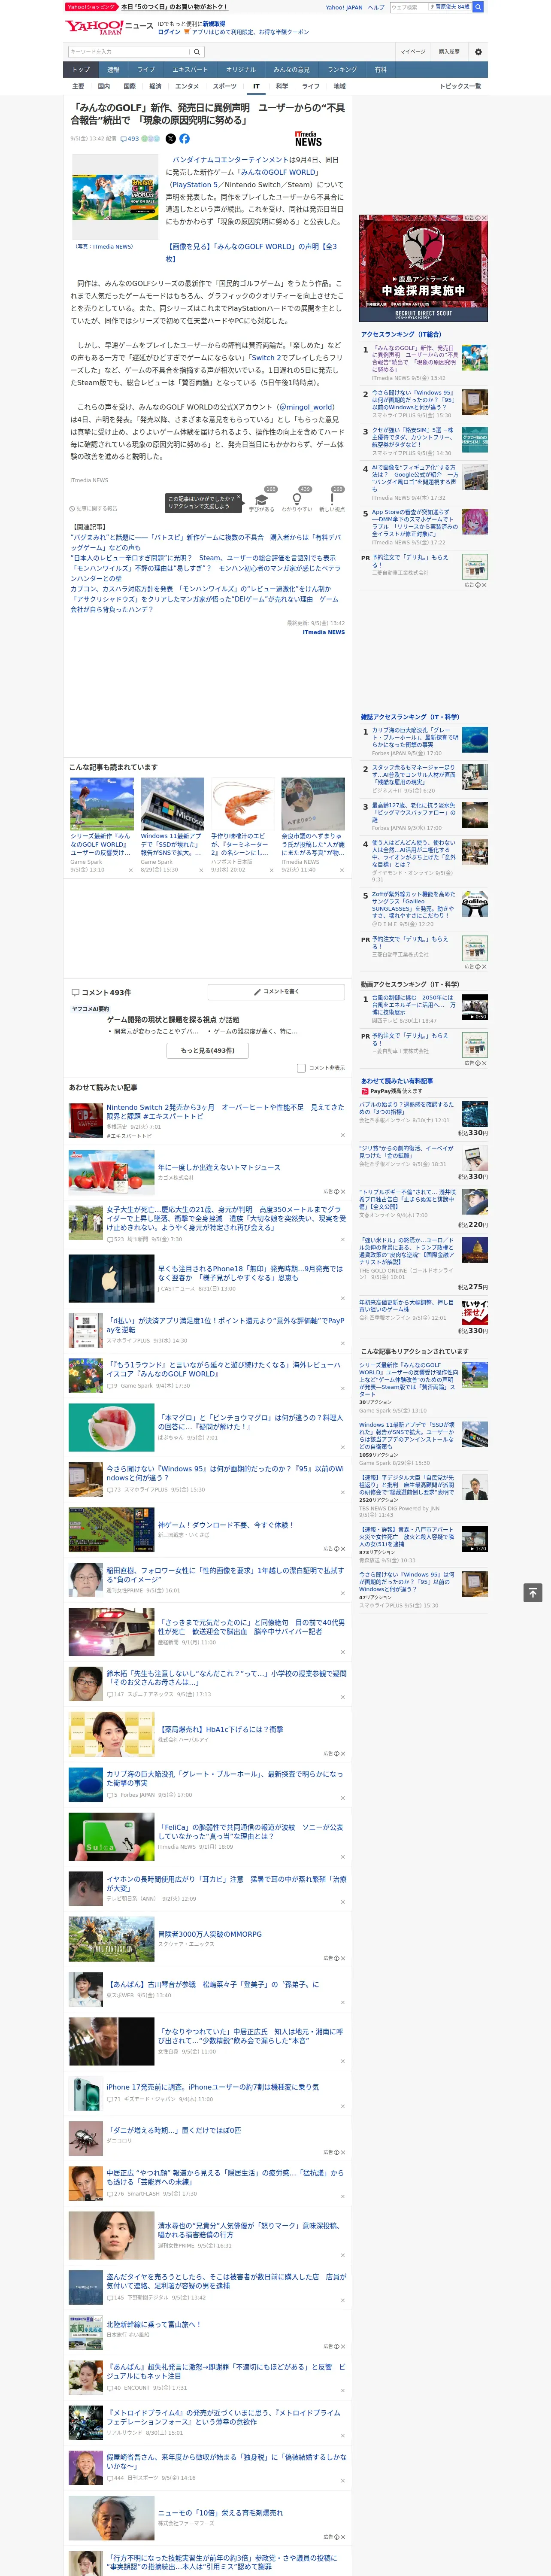Open the ヘルプ link in header
Screen dimensions: 551x2576
(375, 7)
